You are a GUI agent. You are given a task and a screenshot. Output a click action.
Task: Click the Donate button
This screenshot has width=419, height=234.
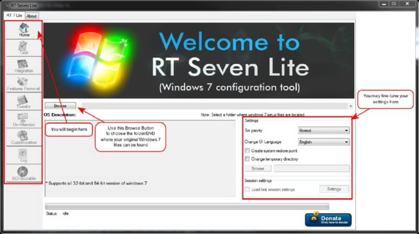(x=328, y=220)
